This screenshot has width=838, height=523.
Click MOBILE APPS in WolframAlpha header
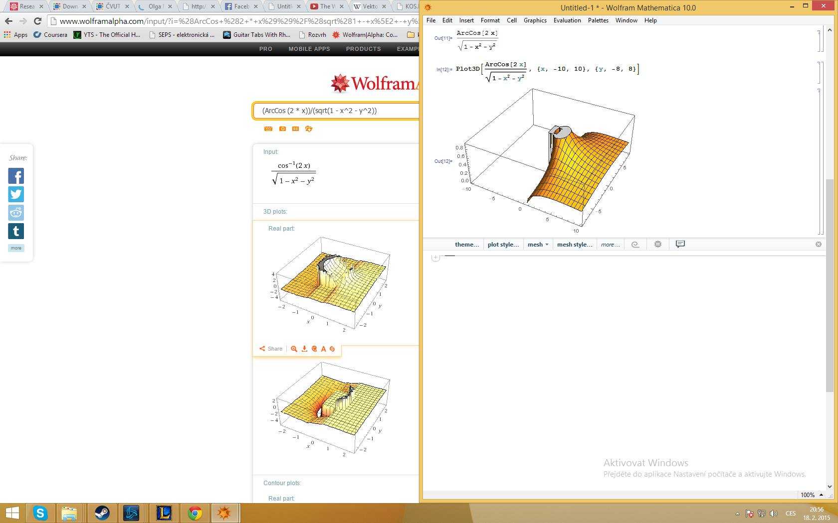click(309, 49)
